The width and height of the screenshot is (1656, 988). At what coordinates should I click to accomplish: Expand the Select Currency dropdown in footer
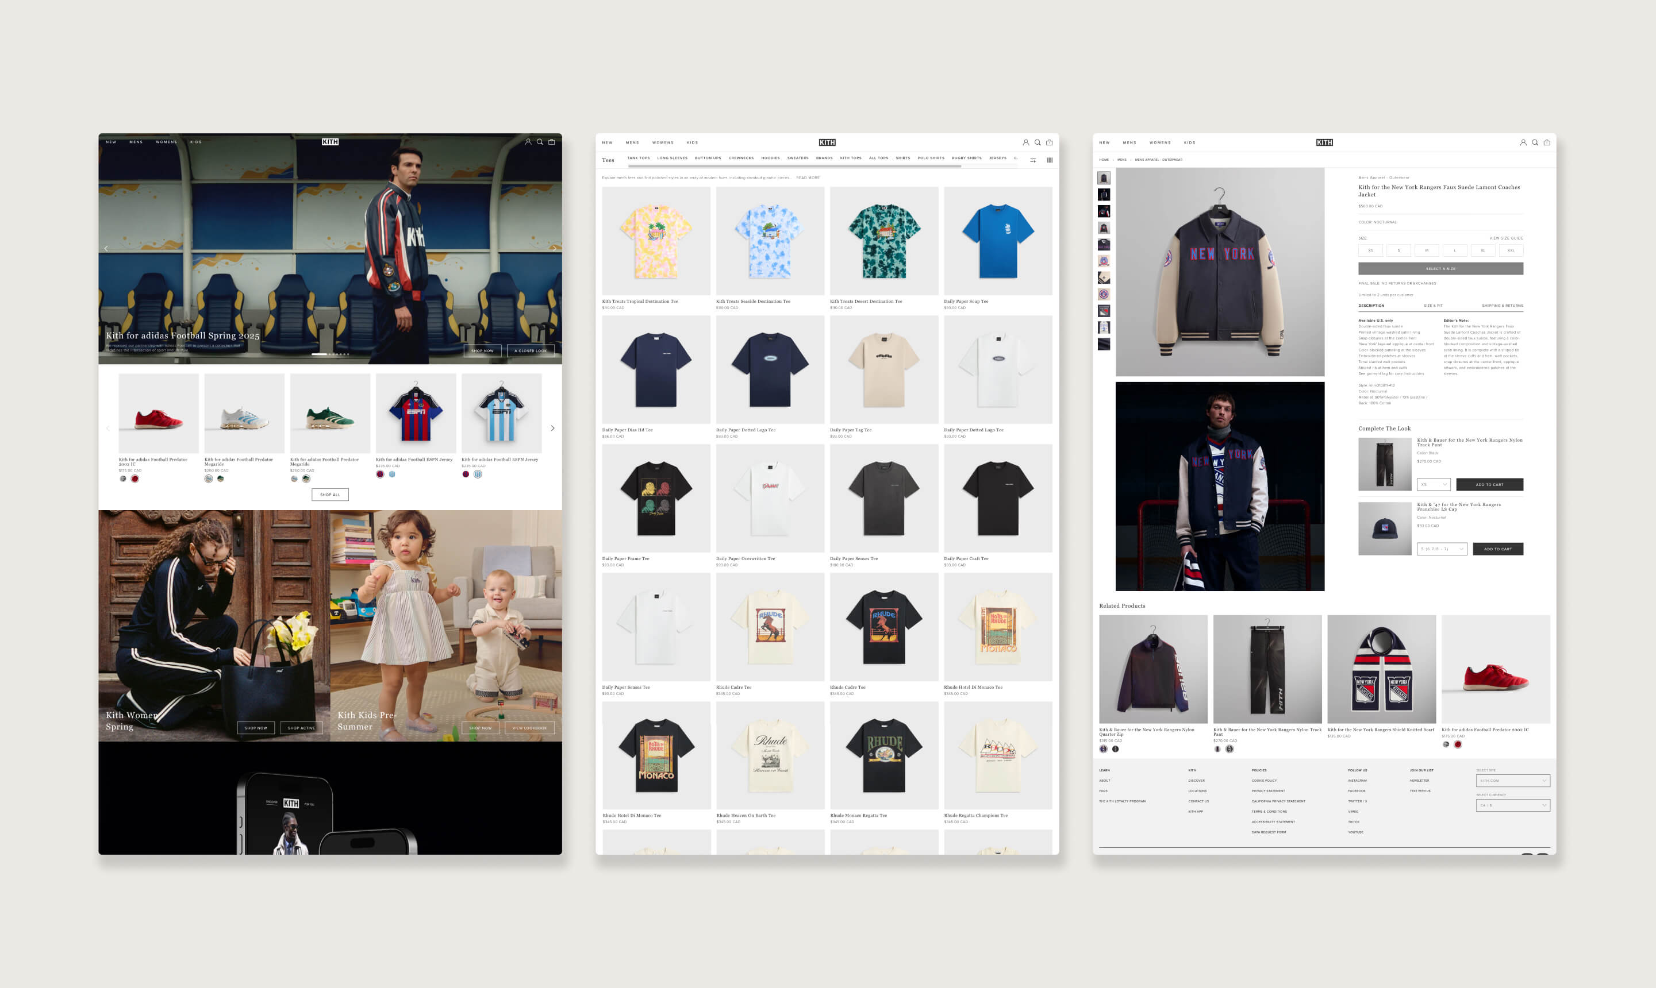click(1513, 805)
